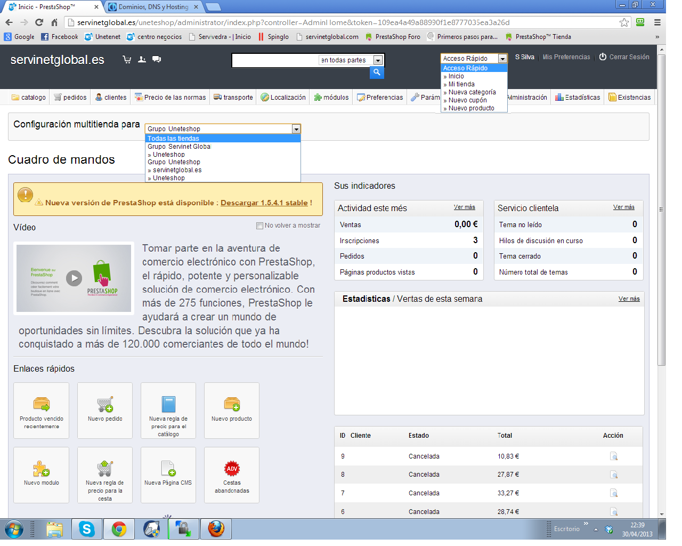Show hidden bookmarks with the overflow chevron
Viewport: 682px width, 546px height.
pyautogui.click(x=657, y=37)
